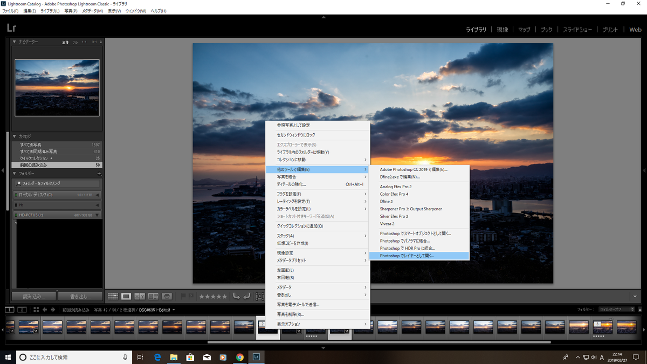This screenshot has height=364, width=647.
Task: Click the navigator preview thumbnail
Action: (x=57, y=87)
